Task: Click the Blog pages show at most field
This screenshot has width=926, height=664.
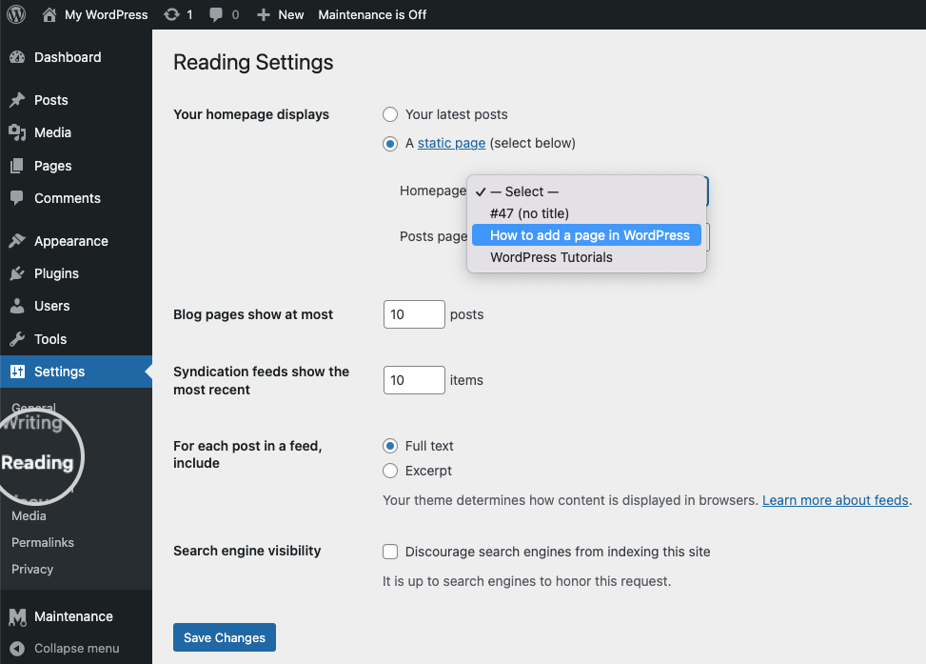Action: 414,314
